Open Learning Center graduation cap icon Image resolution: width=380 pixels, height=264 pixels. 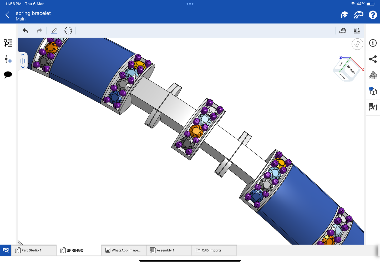(x=344, y=15)
